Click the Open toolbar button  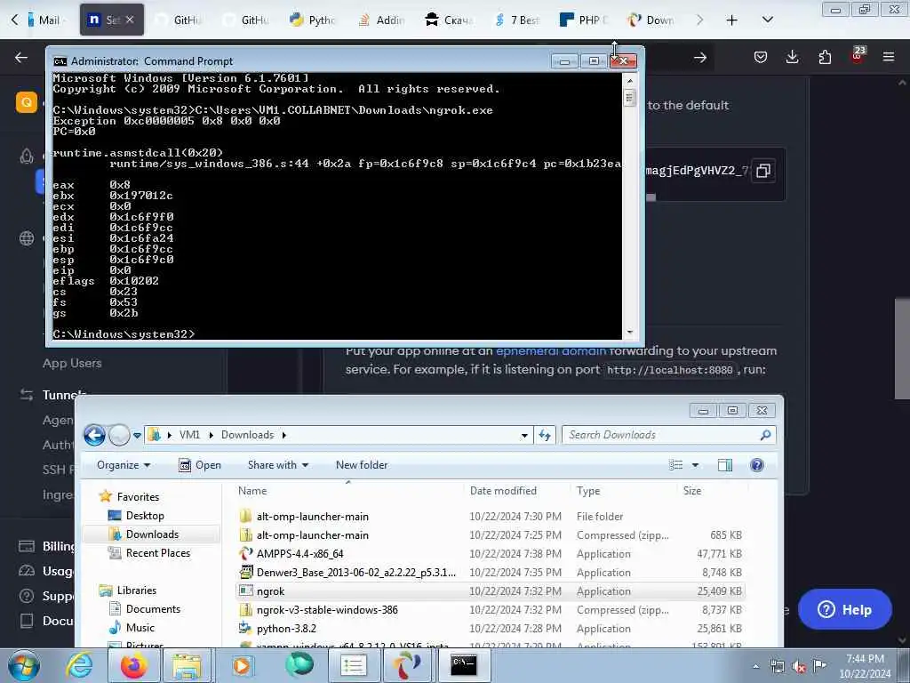200,465
